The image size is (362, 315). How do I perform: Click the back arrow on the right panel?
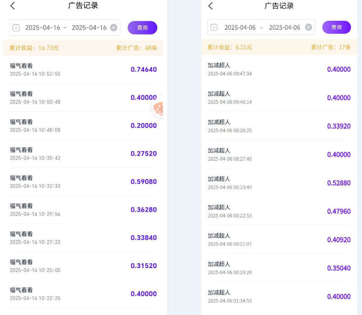pyautogui.click(x=211, y=6)
